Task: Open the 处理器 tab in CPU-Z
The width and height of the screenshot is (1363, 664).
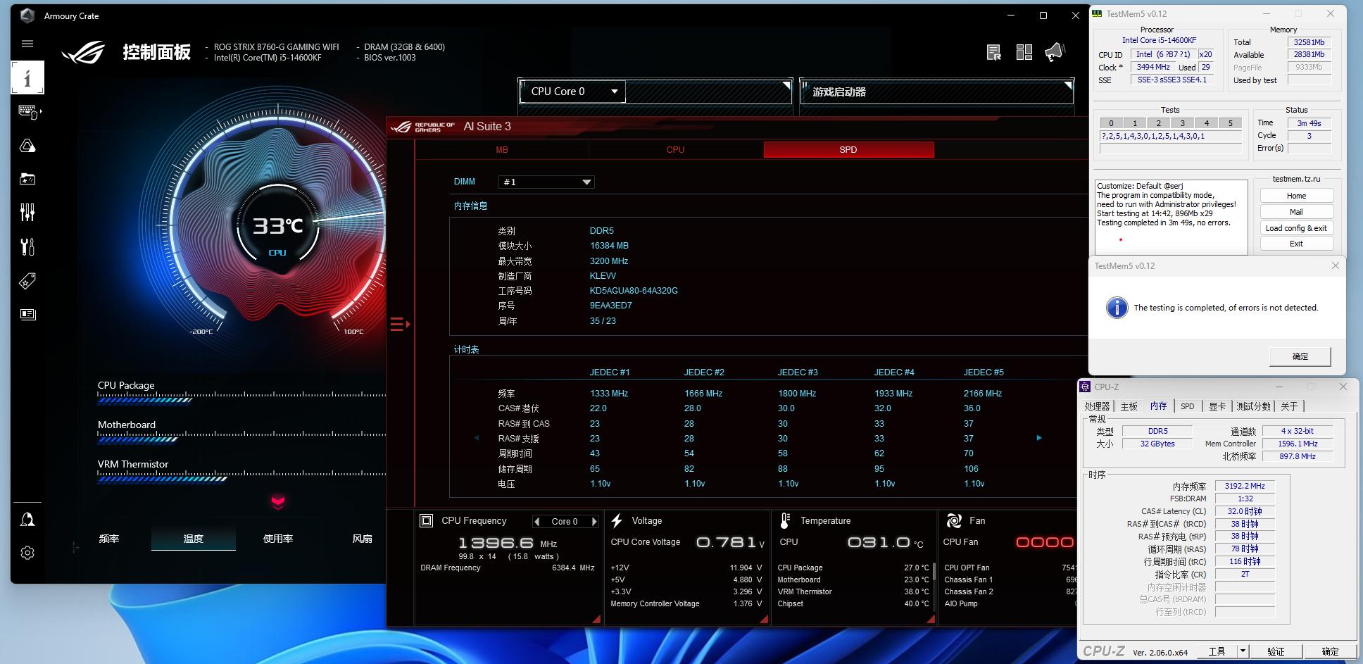Action: tap(1097, 406)
